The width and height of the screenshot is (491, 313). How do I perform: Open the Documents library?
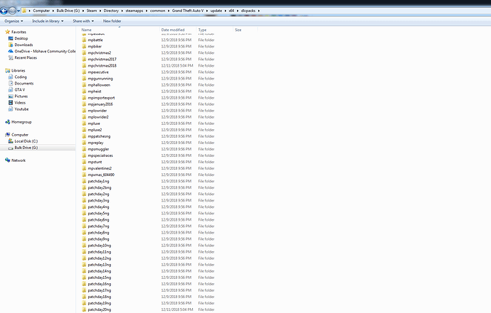23,84
